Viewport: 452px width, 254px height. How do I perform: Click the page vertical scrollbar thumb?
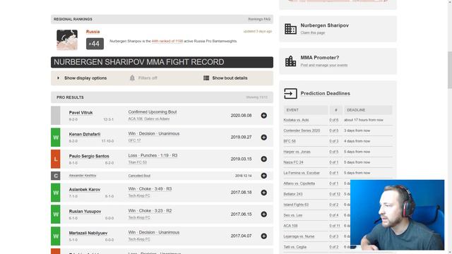click(x=450, y=70)
